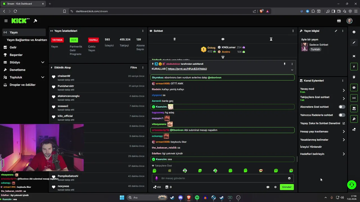
Task: Click the screen capture icon in right sidebar
Action: tap(354, 56)
